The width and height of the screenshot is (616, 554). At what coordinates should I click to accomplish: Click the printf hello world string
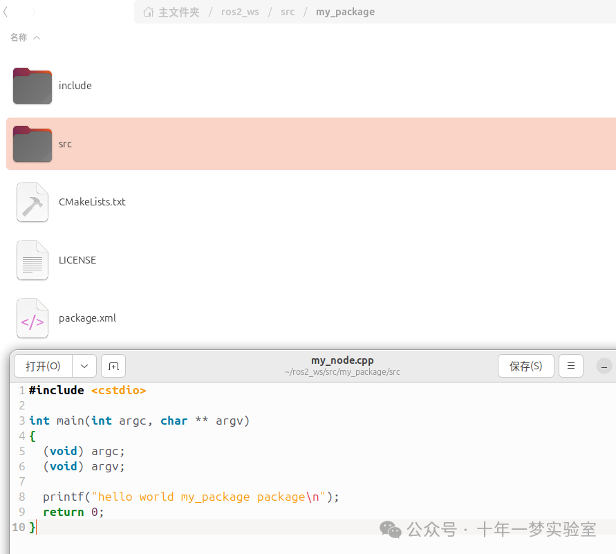208,497
